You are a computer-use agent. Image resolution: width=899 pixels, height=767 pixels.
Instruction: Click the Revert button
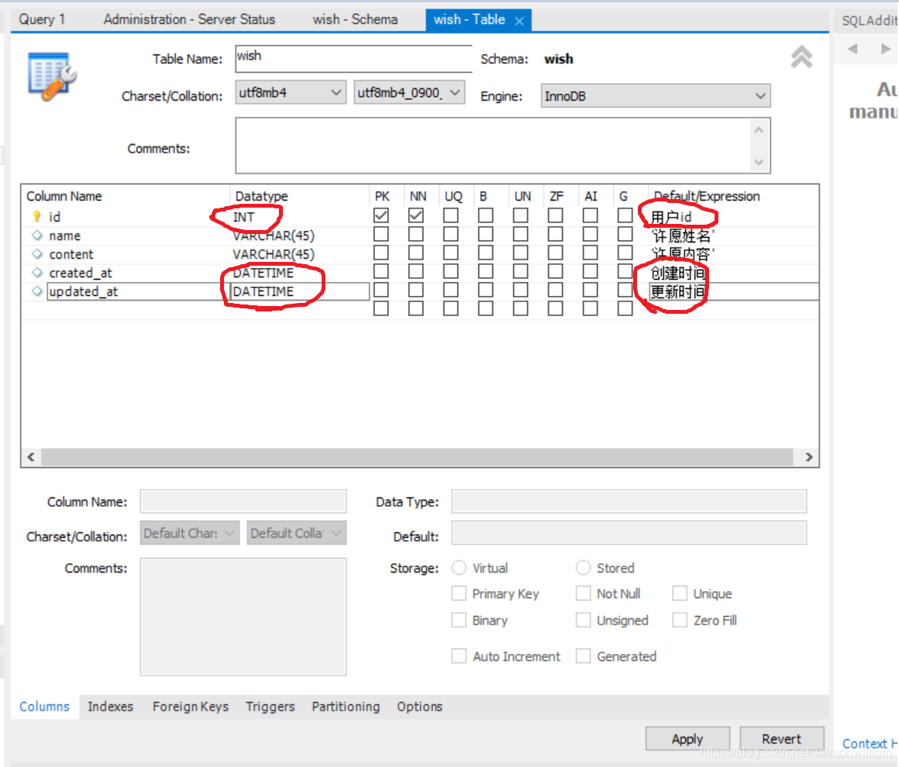coord(781,738)
